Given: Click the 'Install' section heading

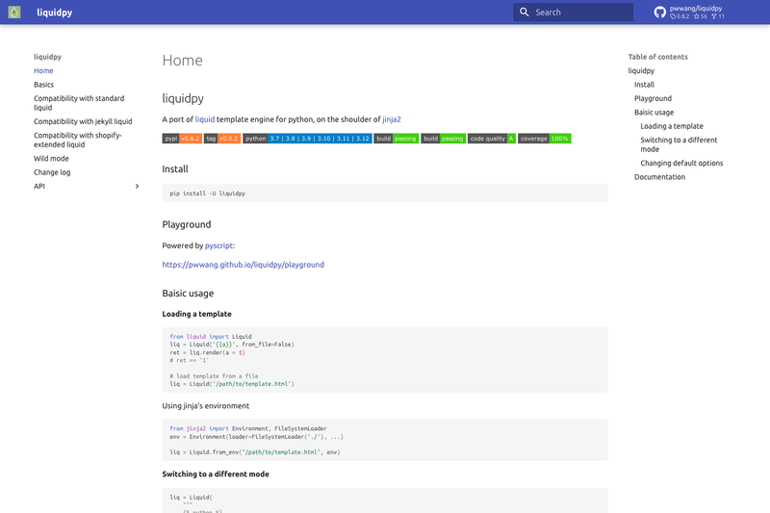Looking at the screenshot, I should (x=175, y=168).
